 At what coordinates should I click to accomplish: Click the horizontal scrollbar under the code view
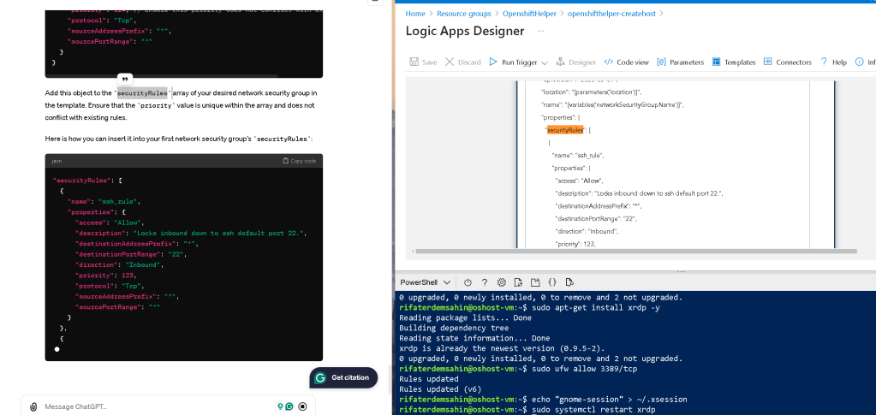[636, 252]
